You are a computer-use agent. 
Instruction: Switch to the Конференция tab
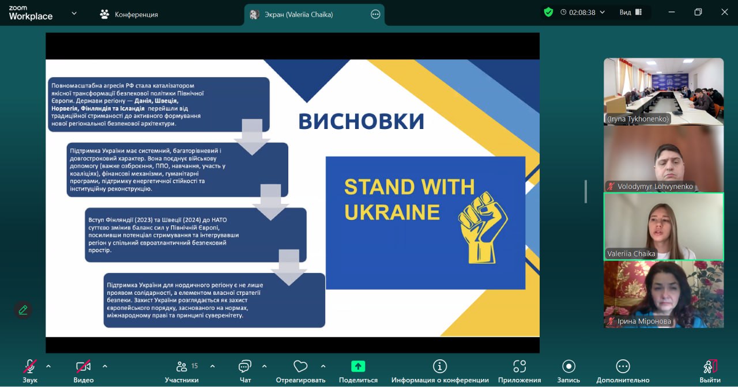click(129, 14)
